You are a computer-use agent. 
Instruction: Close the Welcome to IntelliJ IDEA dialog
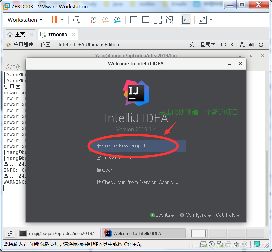point(240,64)
